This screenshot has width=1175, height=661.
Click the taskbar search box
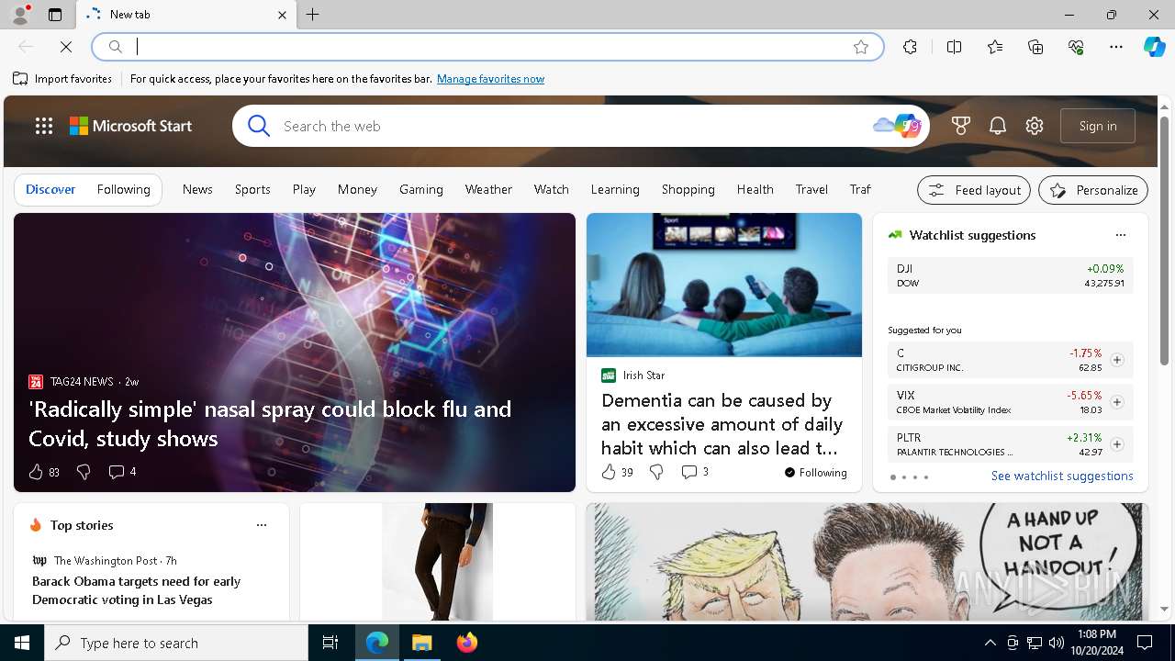pyautogui.click(x=176, y=643)
